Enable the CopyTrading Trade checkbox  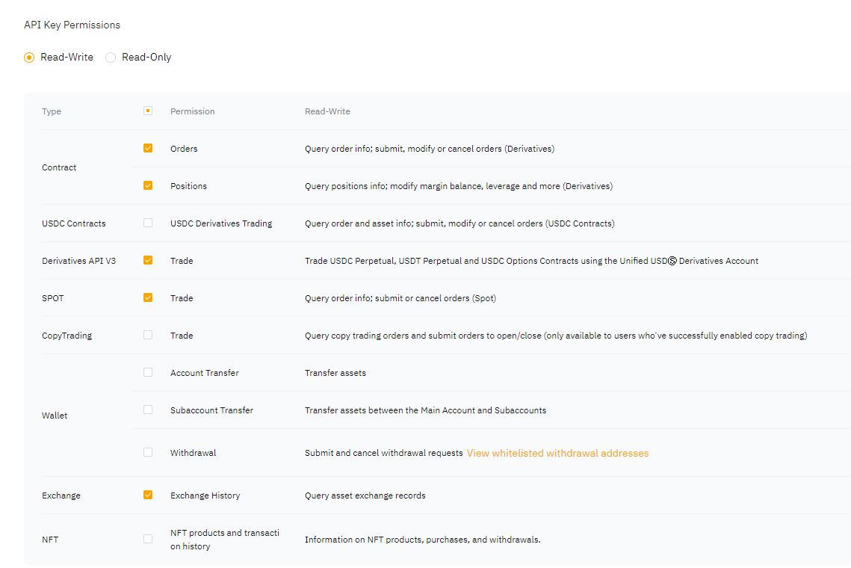point(148,335)
